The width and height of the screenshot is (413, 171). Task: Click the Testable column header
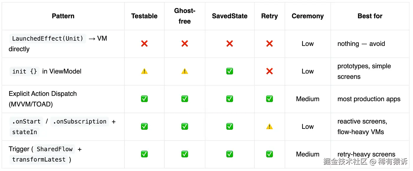(144, 16)
